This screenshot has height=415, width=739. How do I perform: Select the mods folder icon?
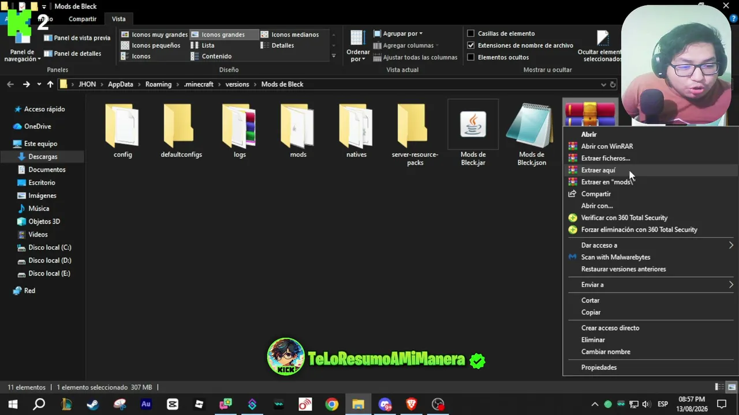(298, 126)
